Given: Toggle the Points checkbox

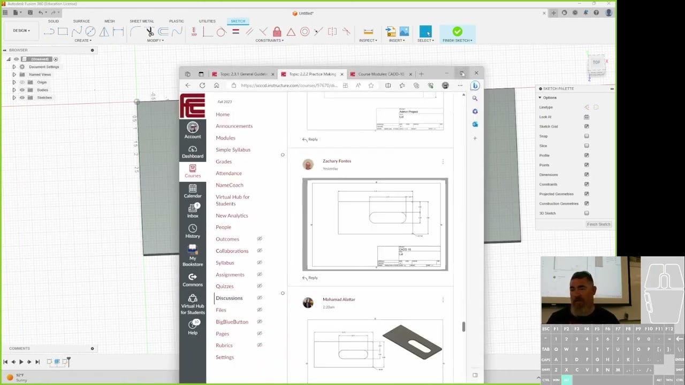Looking at the screenshot, I should [587, 165].
